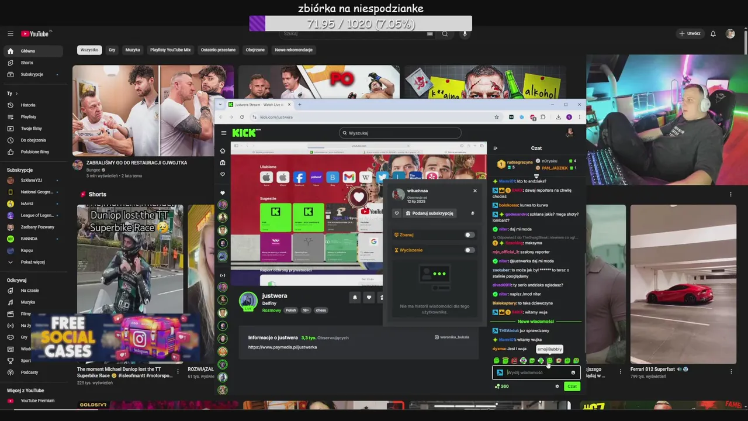This screenshot has width=748, height=421.
Task: Open League of Legends subscription channel
Action: click(x=32, y=215)
